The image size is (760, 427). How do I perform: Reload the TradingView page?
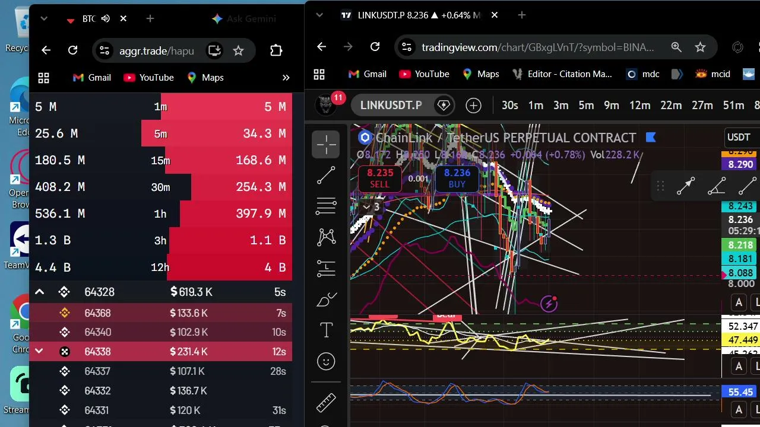(x=375, y=47)
